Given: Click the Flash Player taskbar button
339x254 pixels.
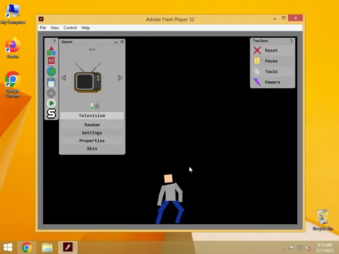Looking at the screenshot, I should (68, 247).
